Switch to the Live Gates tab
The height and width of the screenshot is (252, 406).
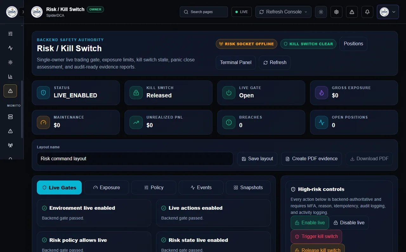pos(59,187)
